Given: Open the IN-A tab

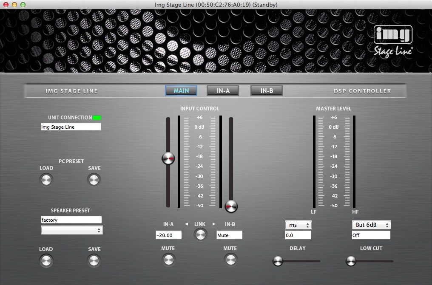Looking at the screenshot, I should 223,91.
